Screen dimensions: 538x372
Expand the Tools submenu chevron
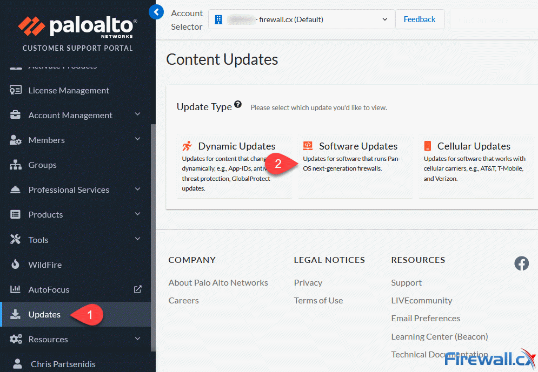coord(137,239)
